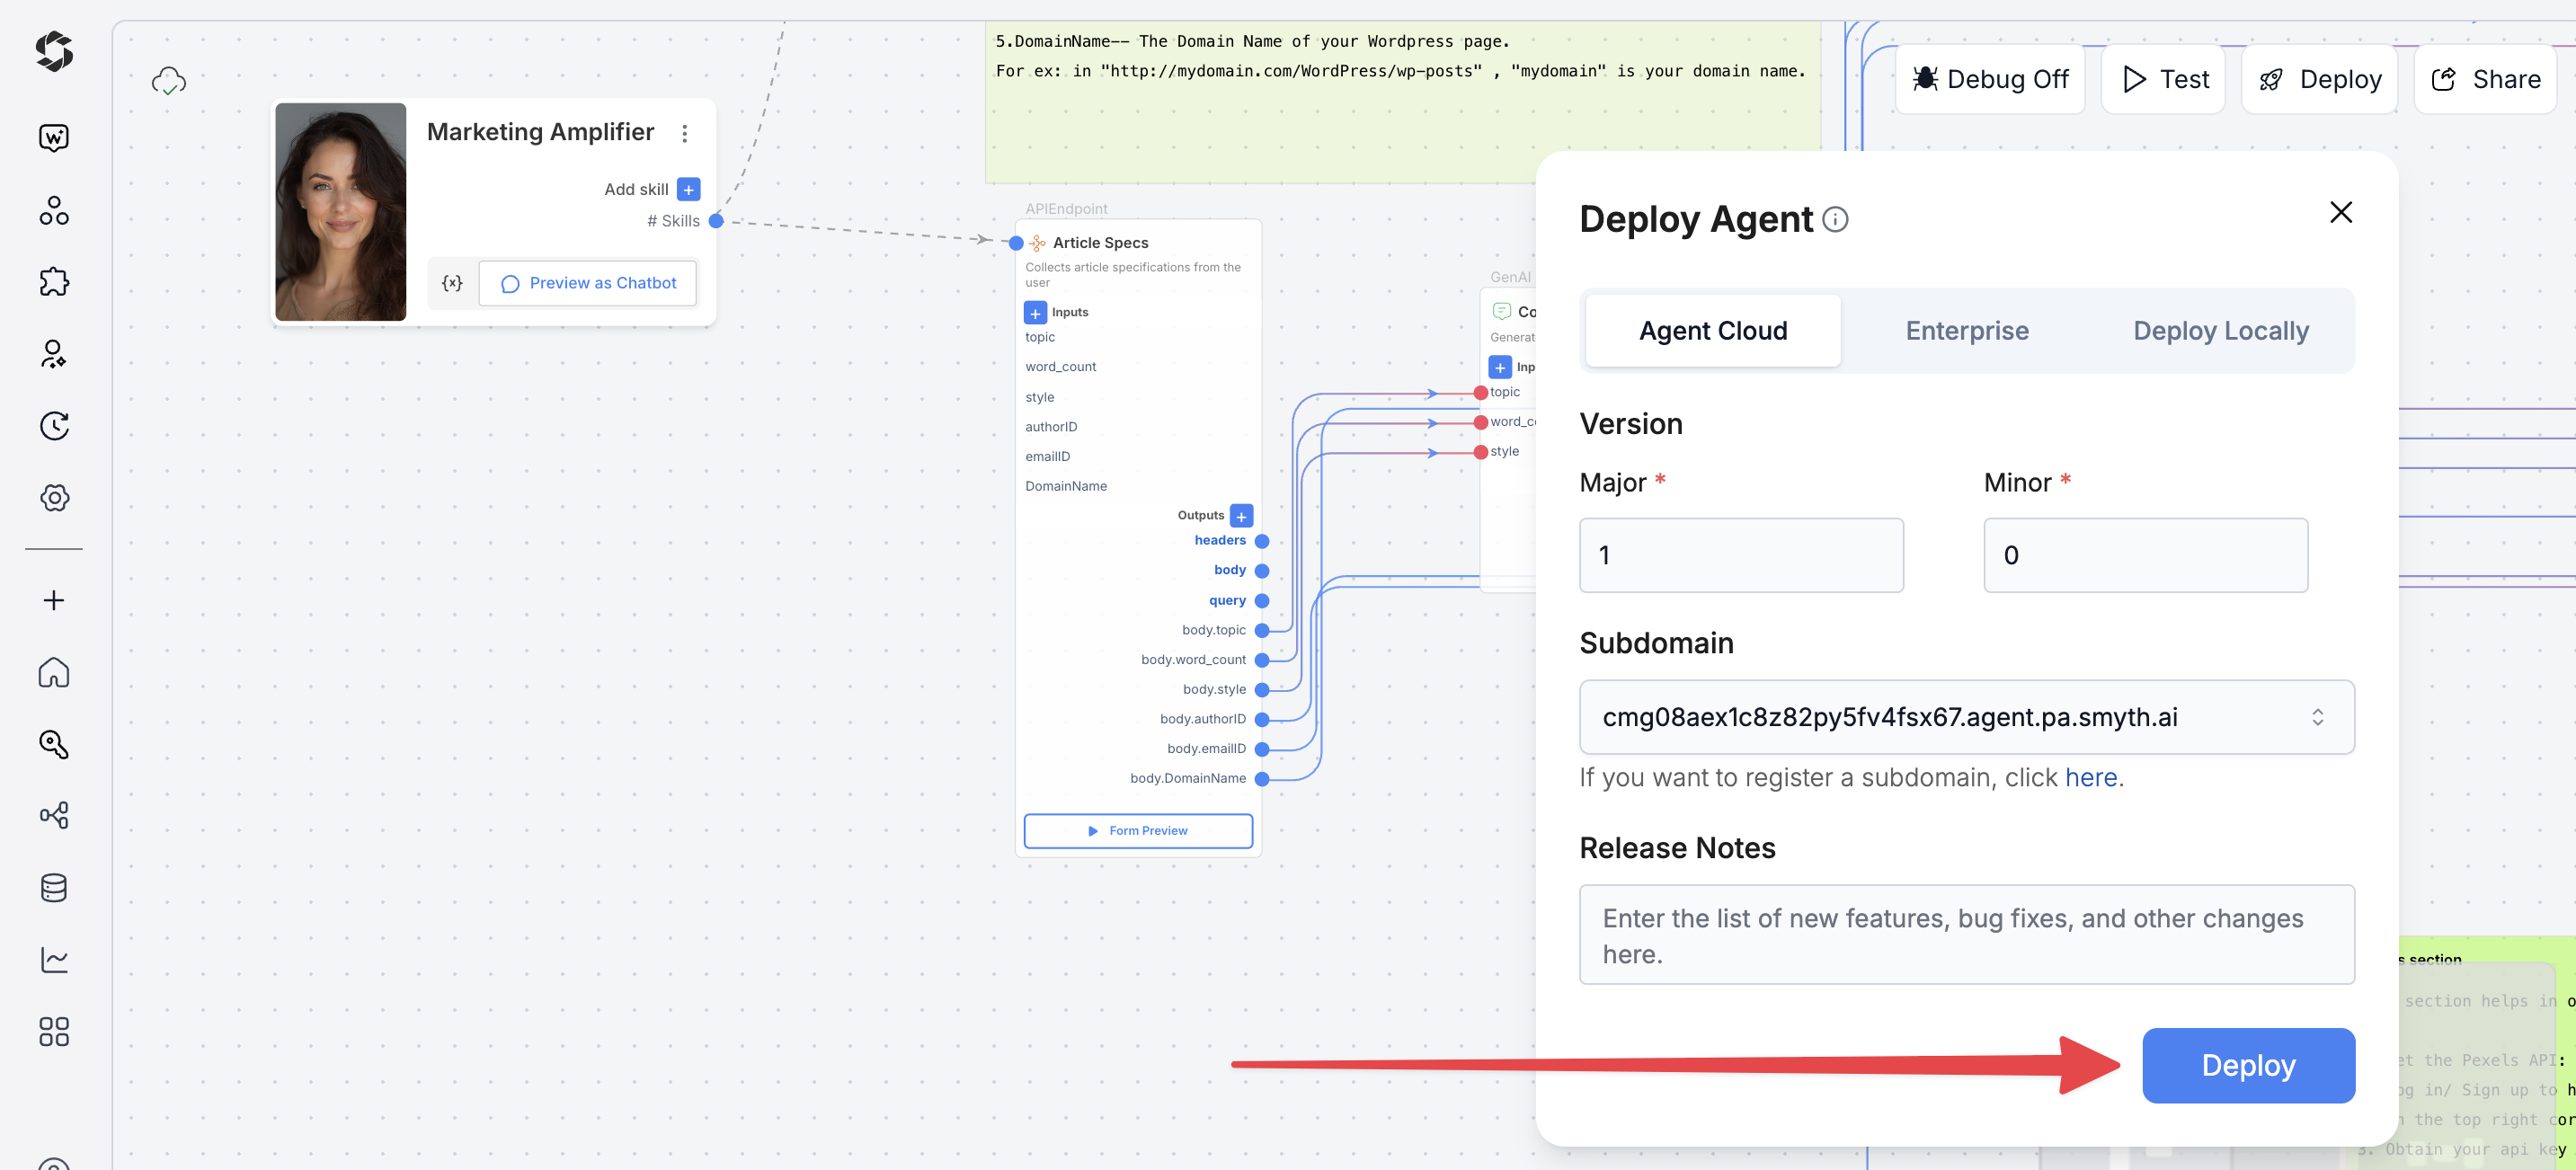Expand the Subdomain dropdown
2576x1170 pixels.
[x=2317, y=717]
